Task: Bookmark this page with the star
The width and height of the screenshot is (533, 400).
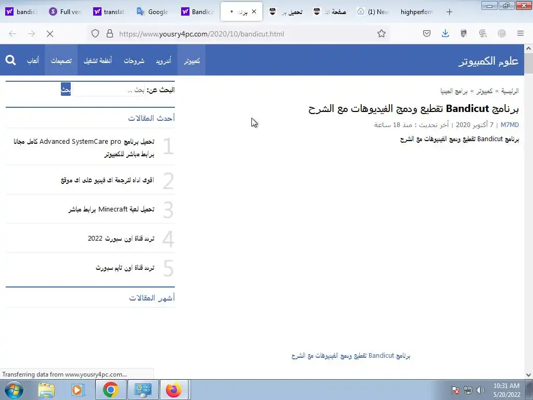Action: coord(382,33)
